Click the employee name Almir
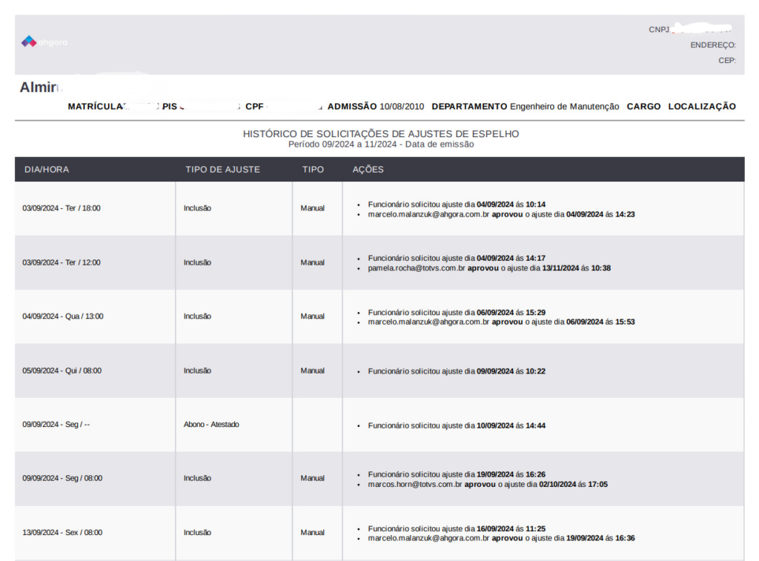759x561 pixels. pyautogui.click(x=39, y=87)
